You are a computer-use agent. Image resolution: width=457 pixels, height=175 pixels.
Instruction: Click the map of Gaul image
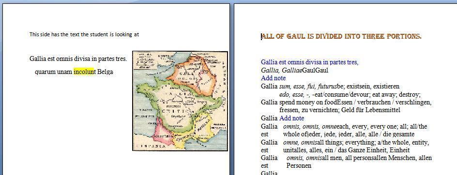[x=180, y=101]
